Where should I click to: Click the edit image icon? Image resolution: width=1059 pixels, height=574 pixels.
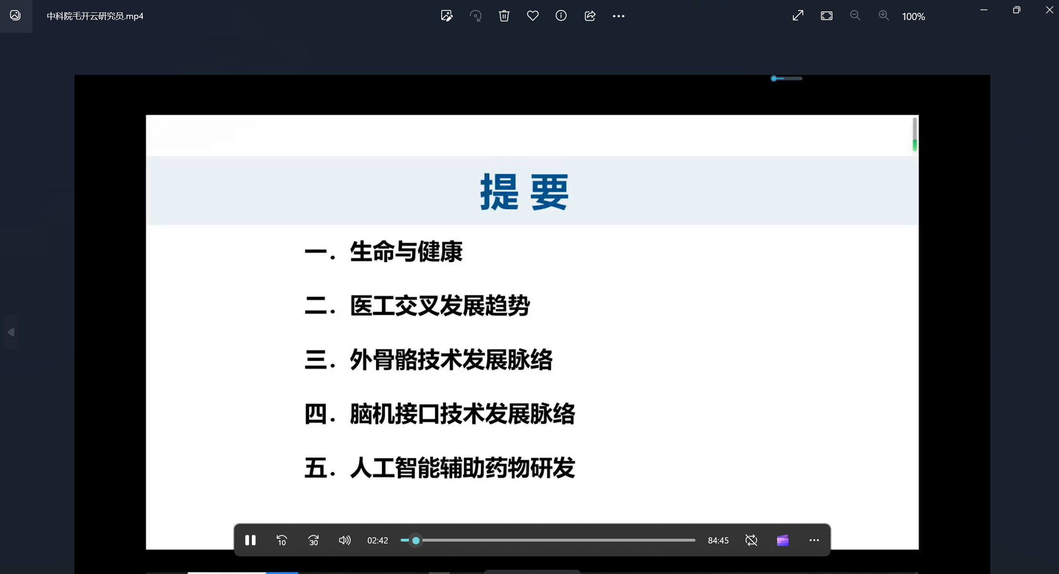[447, 16]
